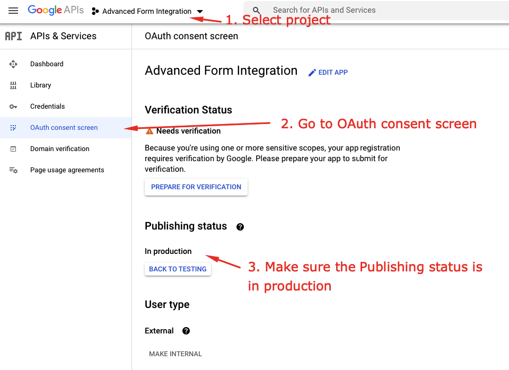Click the Dashboard sidebar icon
The width and height of the screenshot is (509, 370).
(13, 64)
